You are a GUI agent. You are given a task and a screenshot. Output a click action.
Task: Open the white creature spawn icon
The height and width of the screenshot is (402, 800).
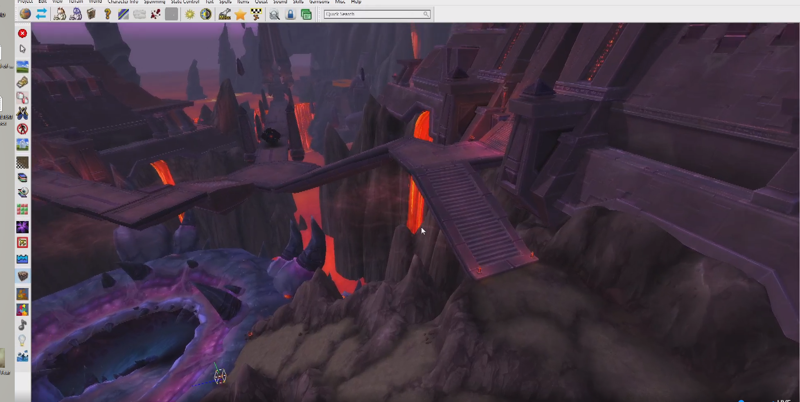pos(60,14)
